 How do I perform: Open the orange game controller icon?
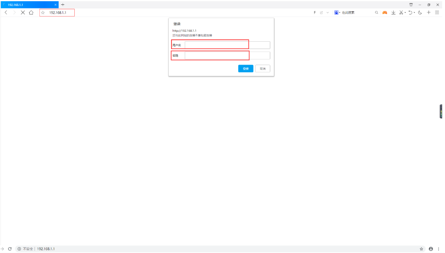(384, 12)
